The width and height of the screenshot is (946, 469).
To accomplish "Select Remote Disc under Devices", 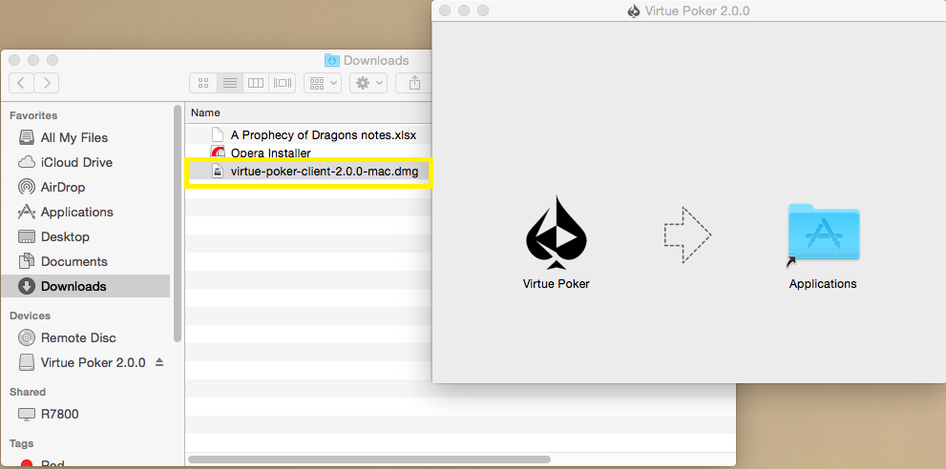I will point(78,338).
